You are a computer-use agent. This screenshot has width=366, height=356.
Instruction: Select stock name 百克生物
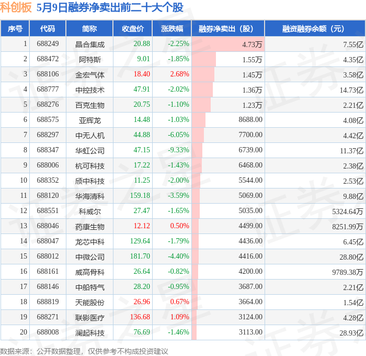(x=89, y=105)
